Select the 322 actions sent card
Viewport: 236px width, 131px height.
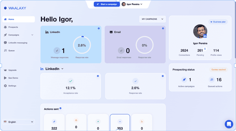[x=54, y=123]
